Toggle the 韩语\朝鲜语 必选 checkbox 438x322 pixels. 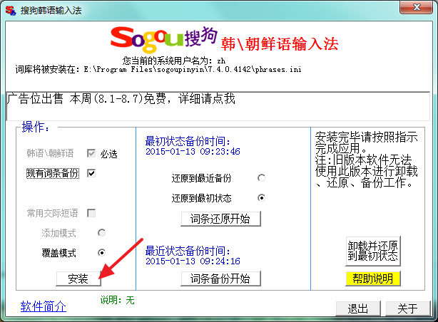(91, 153)
